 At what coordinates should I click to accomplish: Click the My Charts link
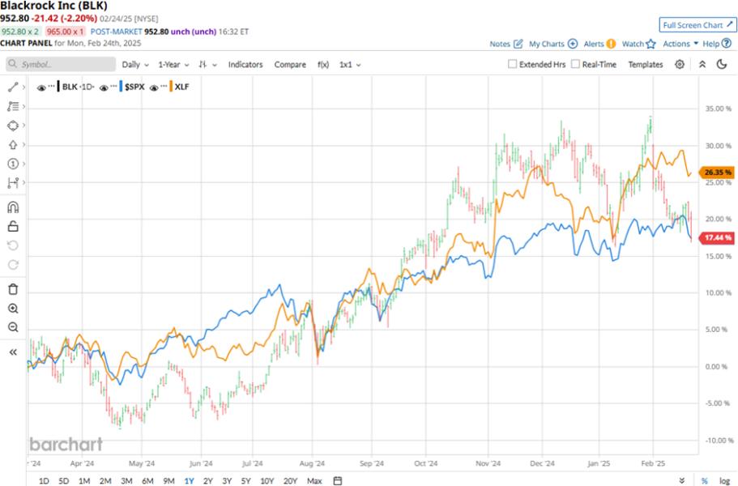click(x=547, y=44)
